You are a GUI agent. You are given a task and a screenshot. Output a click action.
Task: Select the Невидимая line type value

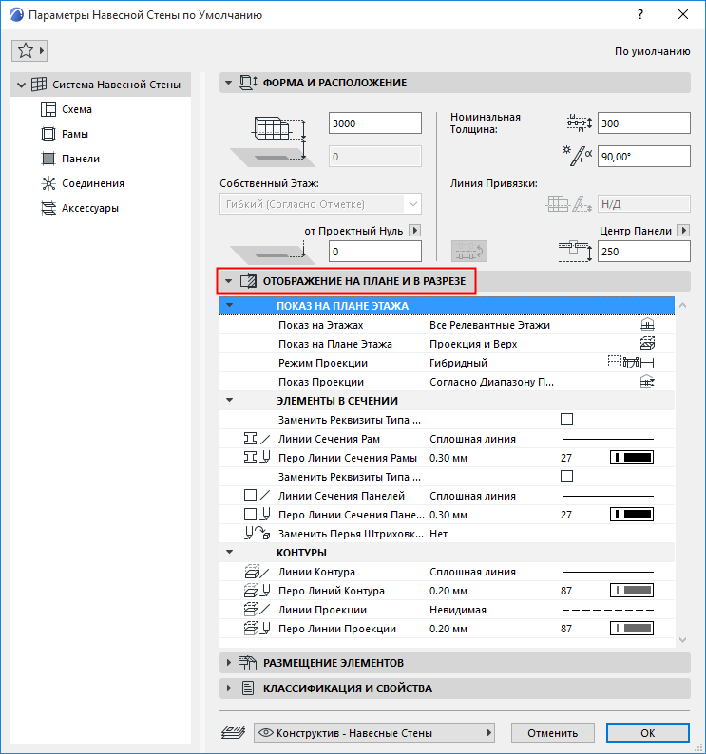click(458, 610)
